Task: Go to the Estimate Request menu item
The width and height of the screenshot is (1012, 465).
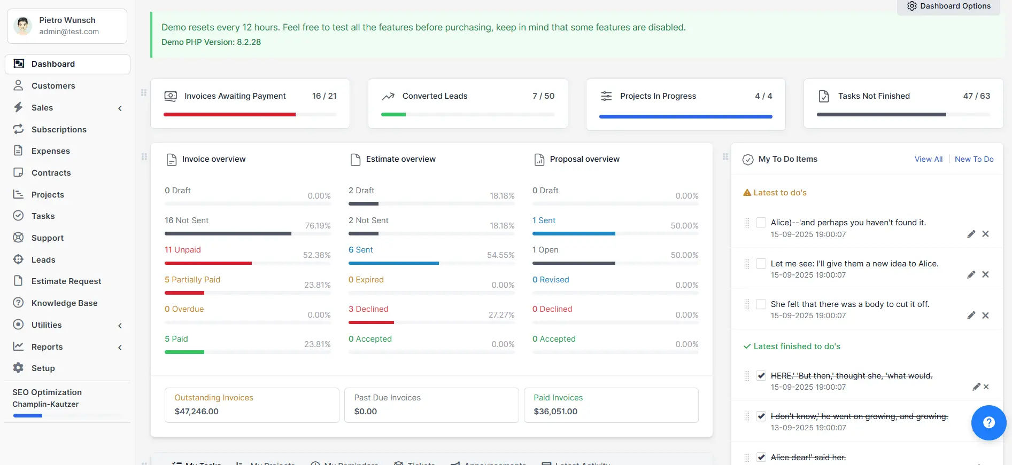Action: [66, 281]
